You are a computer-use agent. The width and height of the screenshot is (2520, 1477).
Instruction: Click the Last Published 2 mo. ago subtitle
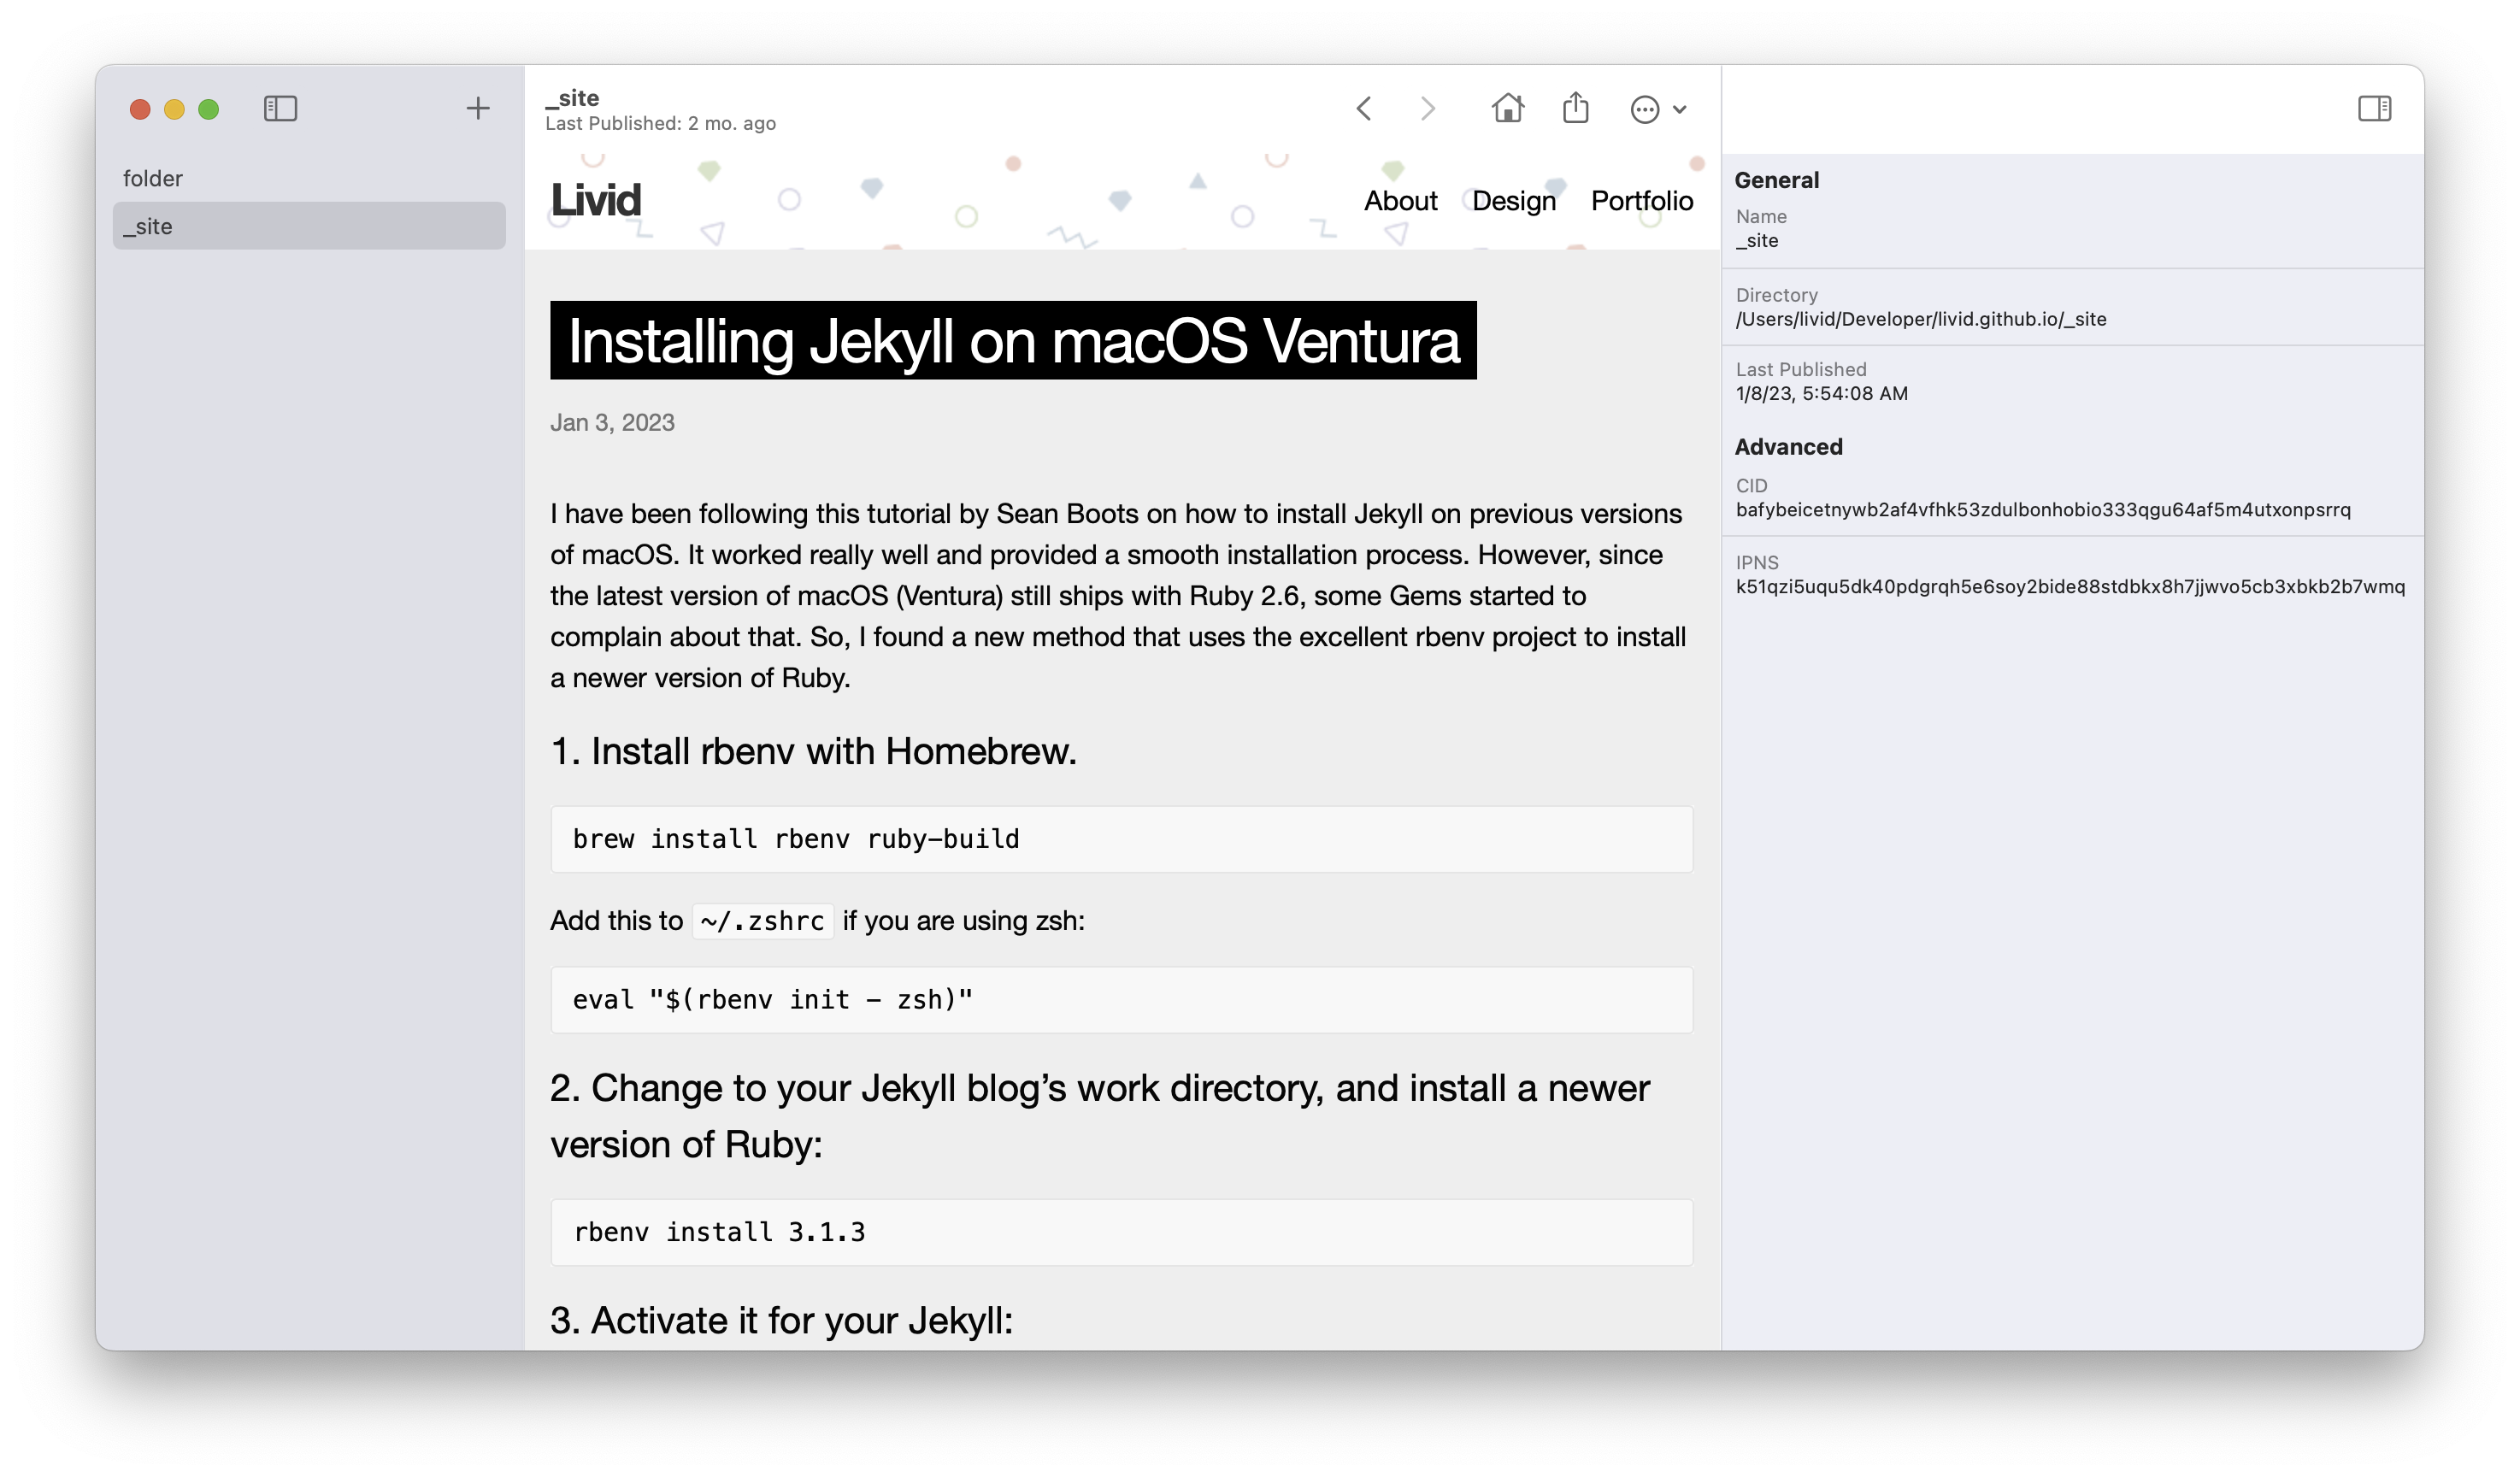click(660, 123)
